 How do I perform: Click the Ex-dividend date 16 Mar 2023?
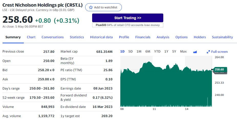tap(102, 107)
